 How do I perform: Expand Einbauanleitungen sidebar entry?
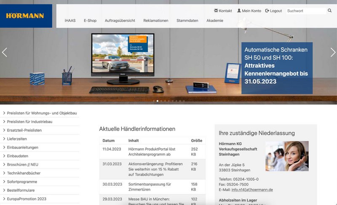click(x=40, y=147)
